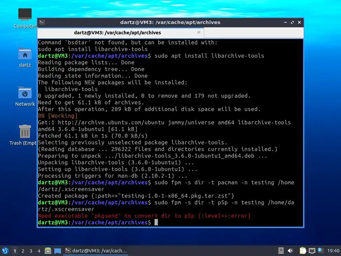The width and height of the screenshot is (341, 256).
Task: Select the terminal task button in the panel
Action: (x=96, y=251)
